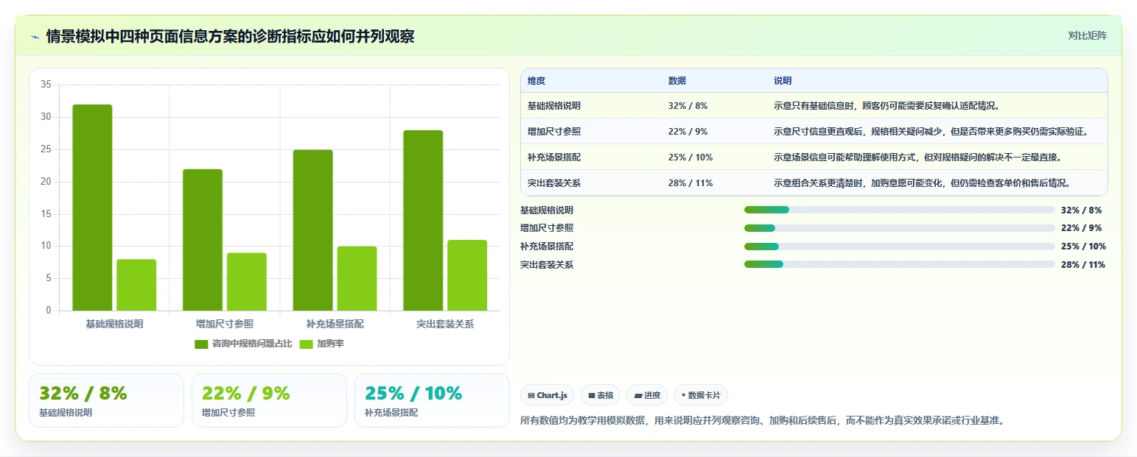Click the 数据卡片 chip
1137x457 pixels.
click(x=701, y=395)
